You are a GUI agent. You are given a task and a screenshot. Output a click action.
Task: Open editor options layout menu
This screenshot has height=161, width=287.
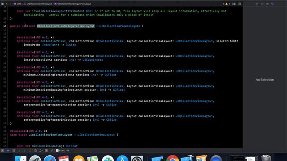pos(234,4)
